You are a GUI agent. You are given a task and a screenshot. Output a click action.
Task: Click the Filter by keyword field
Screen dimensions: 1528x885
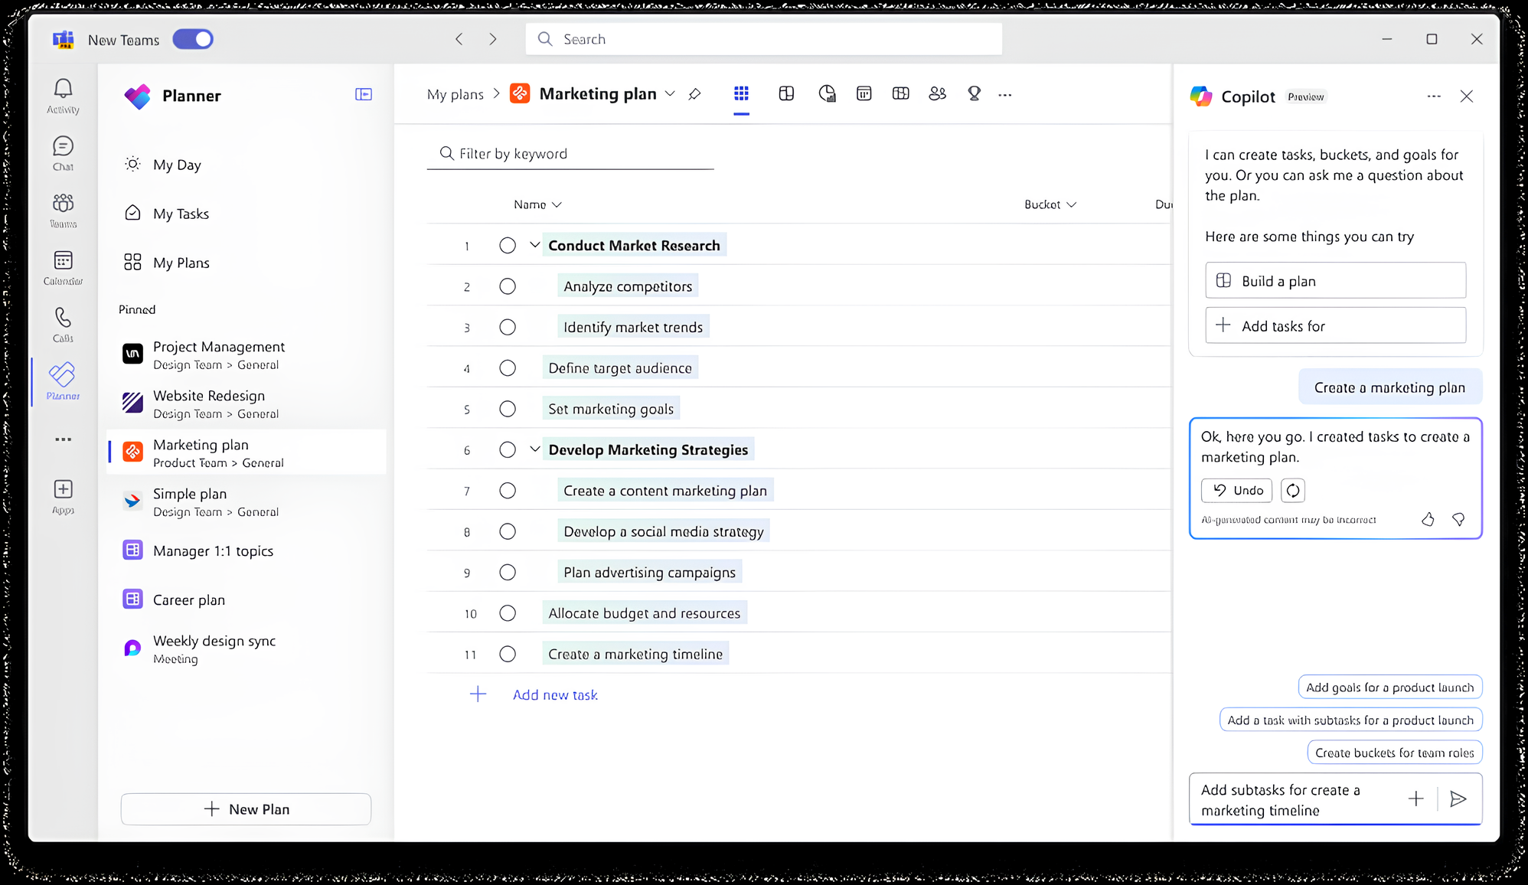pos(570,154)
